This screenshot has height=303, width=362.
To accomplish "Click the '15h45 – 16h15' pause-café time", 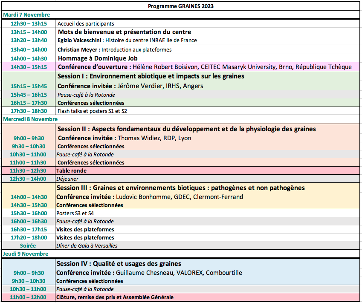I will (29, 95).
